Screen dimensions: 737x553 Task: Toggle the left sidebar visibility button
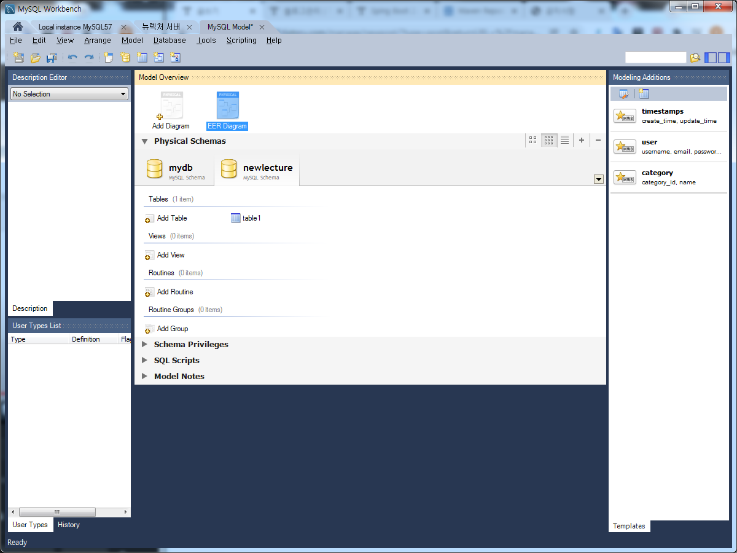click(x=711, y=58)
